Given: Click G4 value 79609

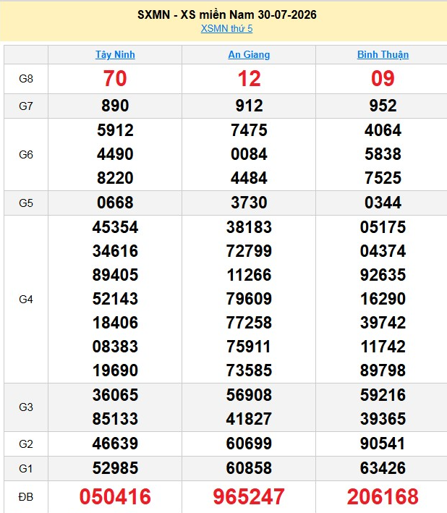Looking at the screenshot, I should (249, 299).
